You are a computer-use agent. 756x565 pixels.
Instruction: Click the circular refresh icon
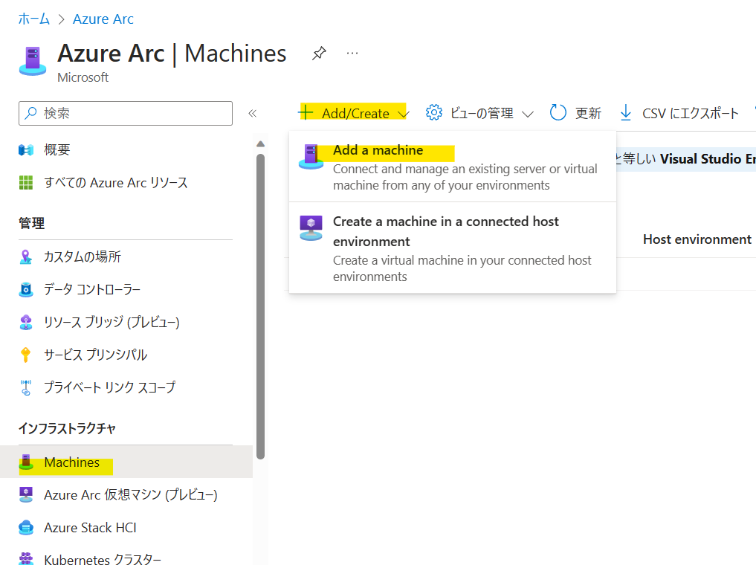[558, 113]
